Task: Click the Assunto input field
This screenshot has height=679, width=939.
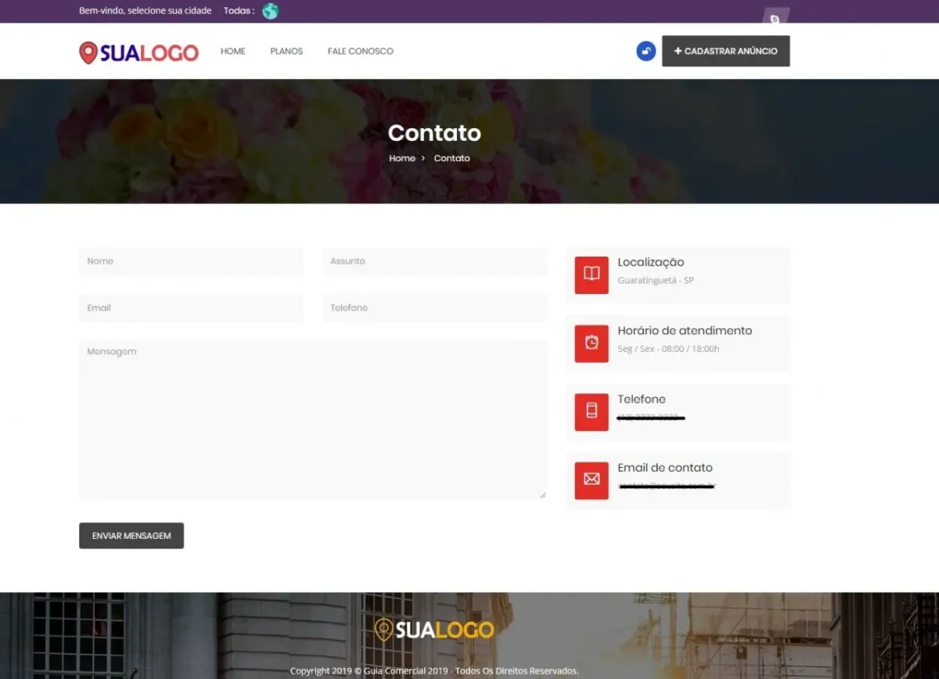Action: [434, 261]
